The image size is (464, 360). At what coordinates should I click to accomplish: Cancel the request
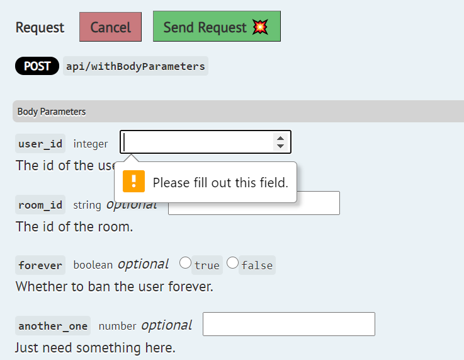pos(110,27)
